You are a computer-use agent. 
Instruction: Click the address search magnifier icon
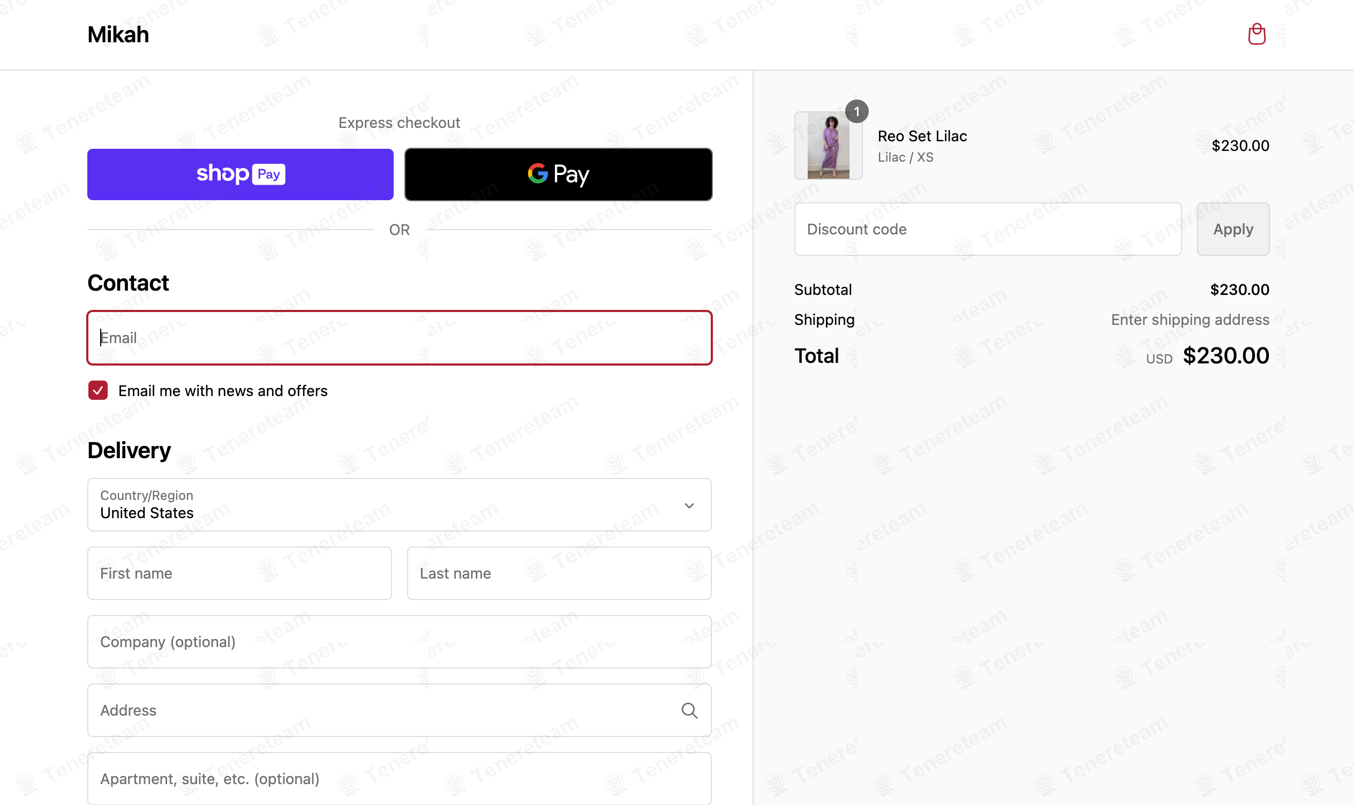tap(689, 710)
